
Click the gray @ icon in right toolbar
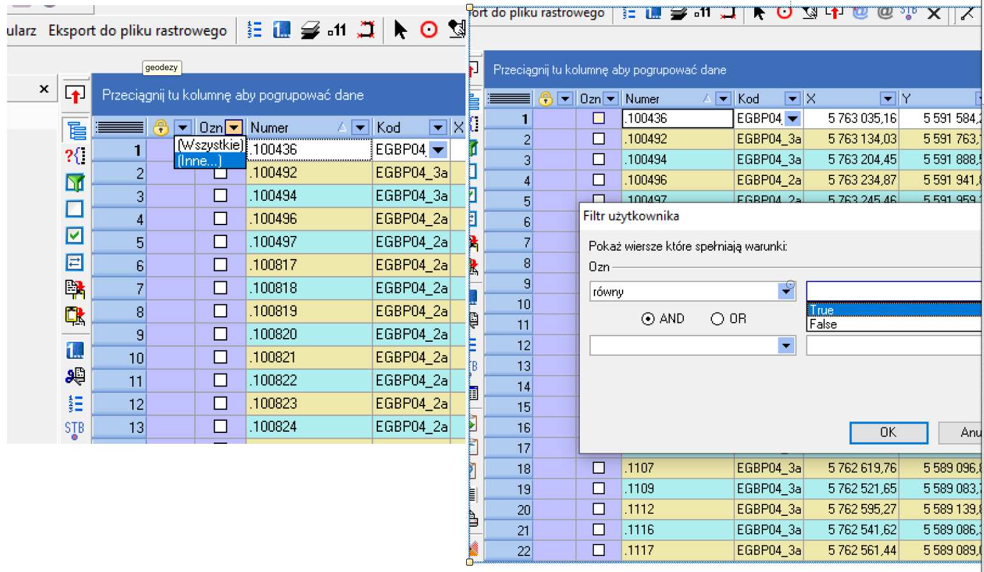click(884, 12)
